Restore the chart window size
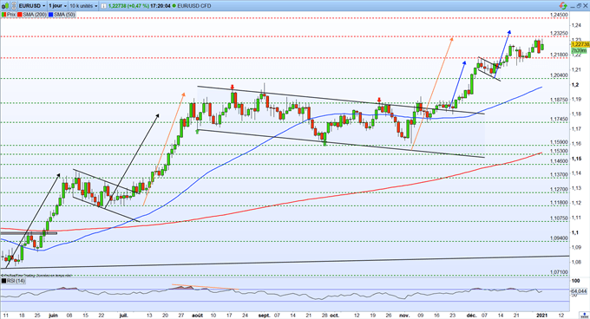The width and height of the screenshot is (590, 319). [x=580, y=6]
